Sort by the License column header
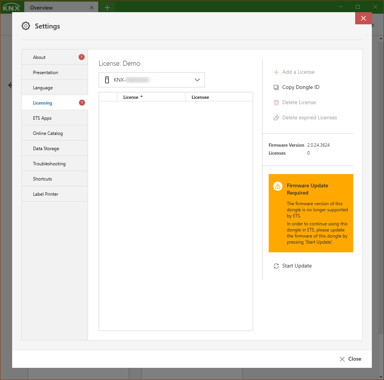The width and height of the screenshot is (384, 380). (151, 97)
